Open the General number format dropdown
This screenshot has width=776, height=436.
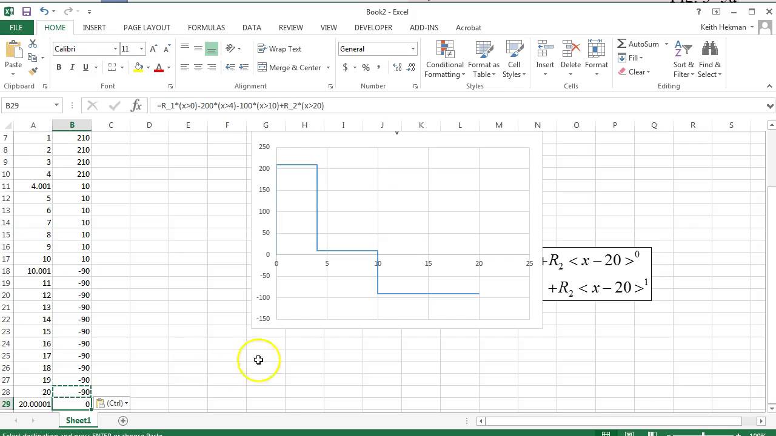click(413, 49)
